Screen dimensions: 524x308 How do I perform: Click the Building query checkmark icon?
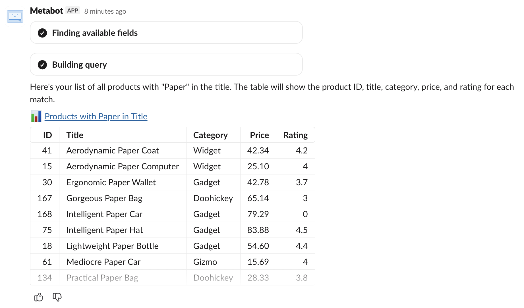[x=42, y=65]
